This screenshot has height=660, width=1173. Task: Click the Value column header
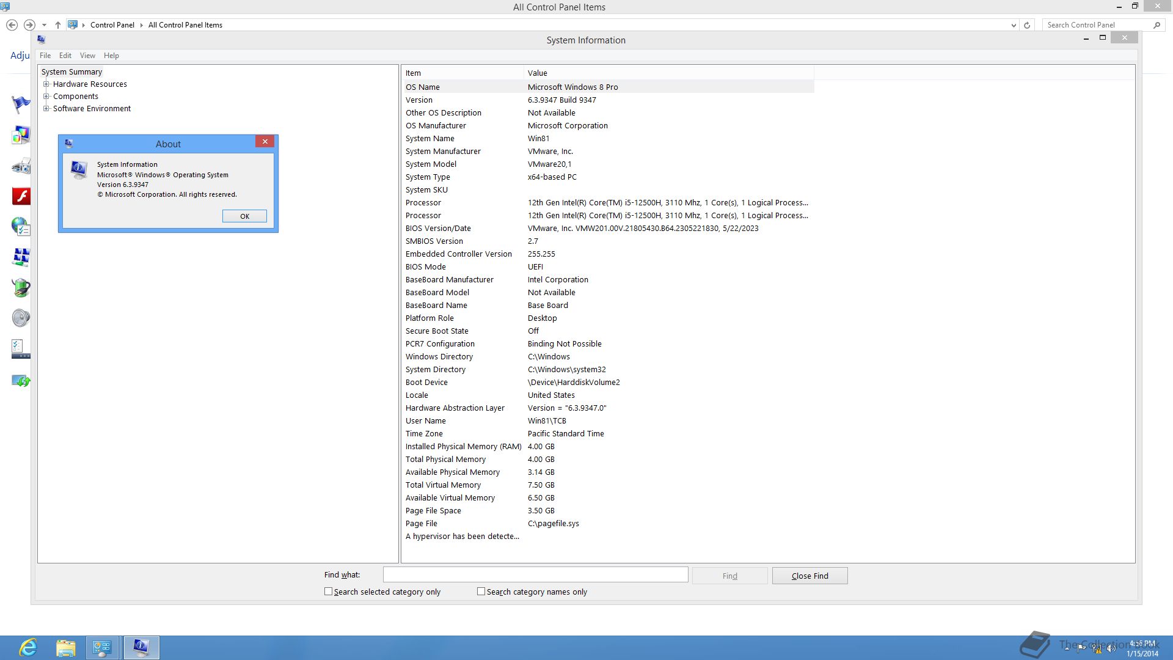669,73
